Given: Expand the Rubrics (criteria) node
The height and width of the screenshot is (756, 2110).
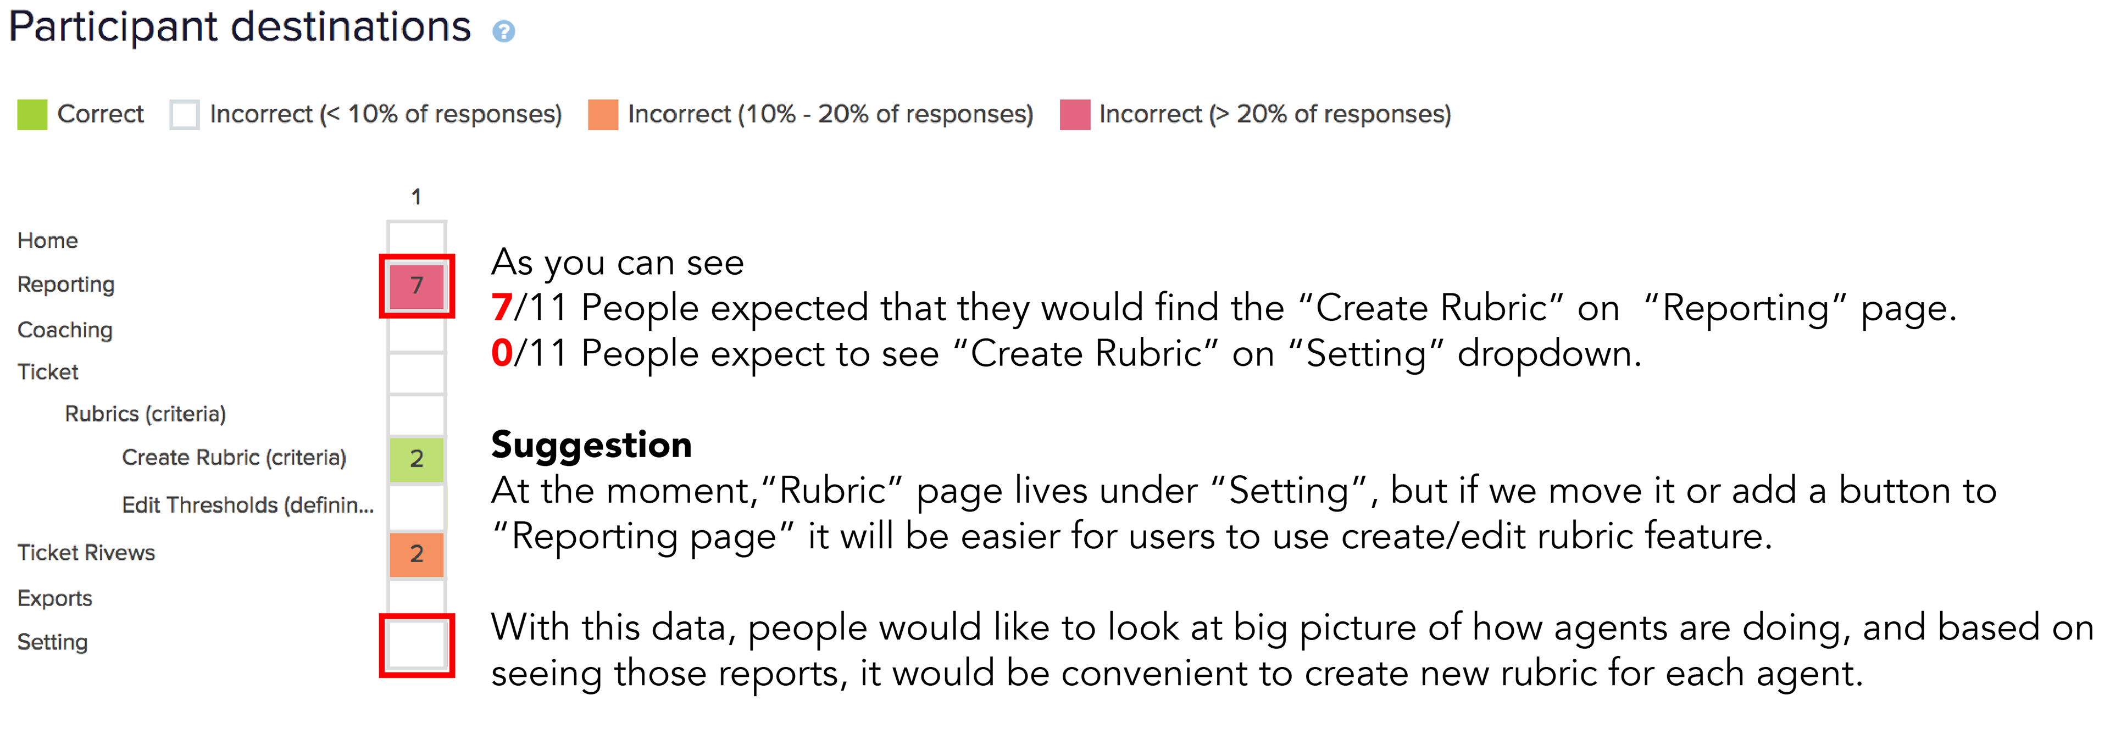Looking at the screenshot, I should (145, 414).
